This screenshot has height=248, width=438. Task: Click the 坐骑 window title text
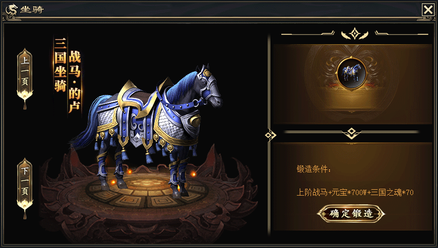[x=32, y=10]
